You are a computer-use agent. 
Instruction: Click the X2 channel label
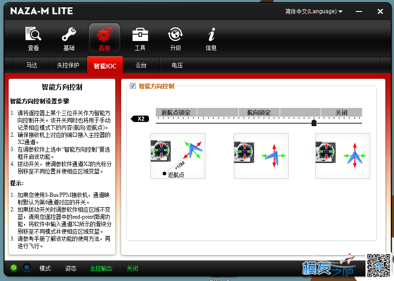[140, 118]
